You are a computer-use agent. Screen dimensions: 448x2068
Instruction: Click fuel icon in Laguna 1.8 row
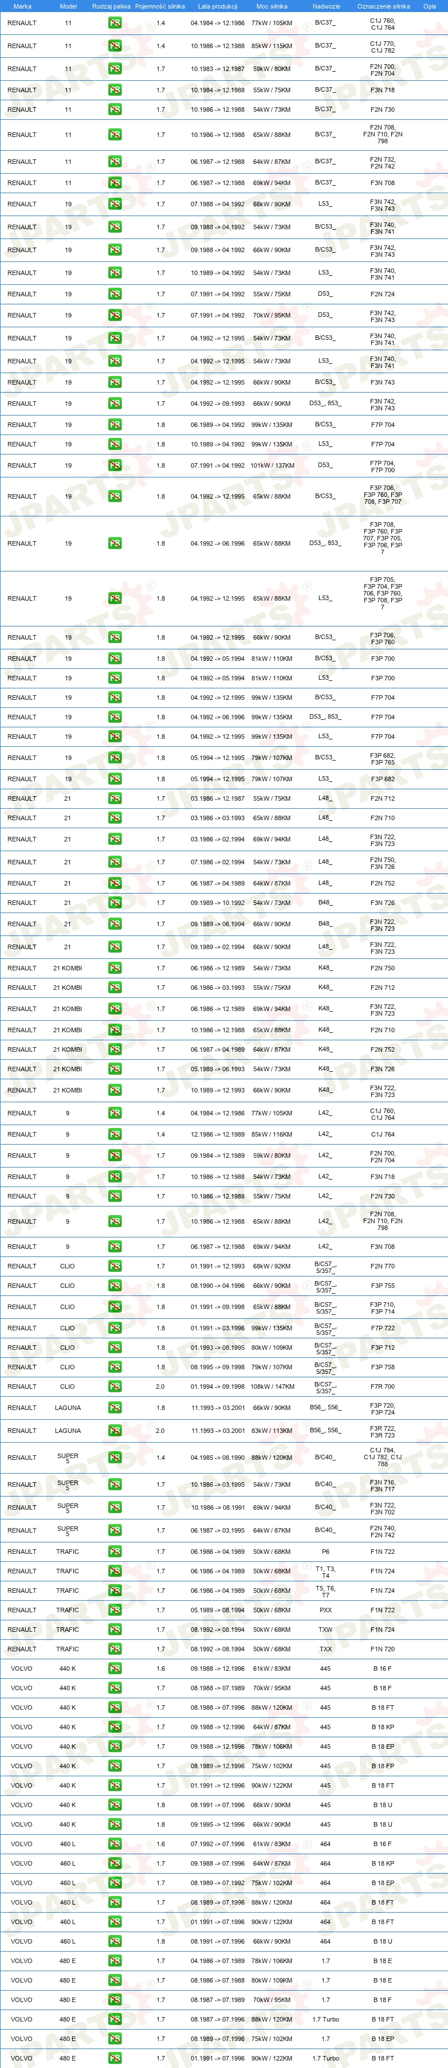click(x=115, y=1407)
